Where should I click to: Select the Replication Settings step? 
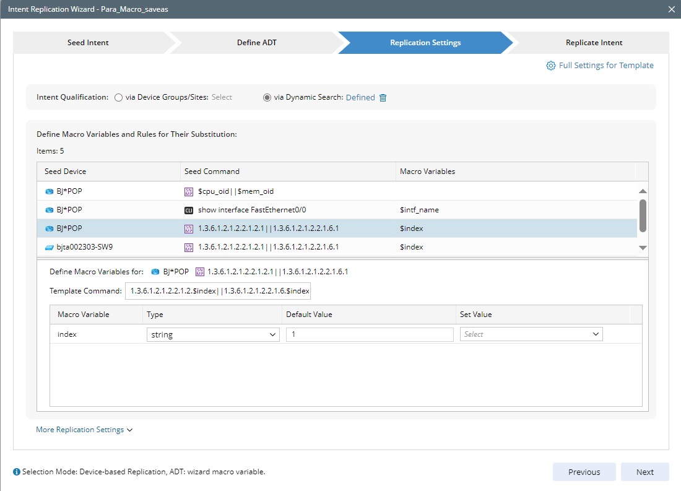tap(425, 43)
